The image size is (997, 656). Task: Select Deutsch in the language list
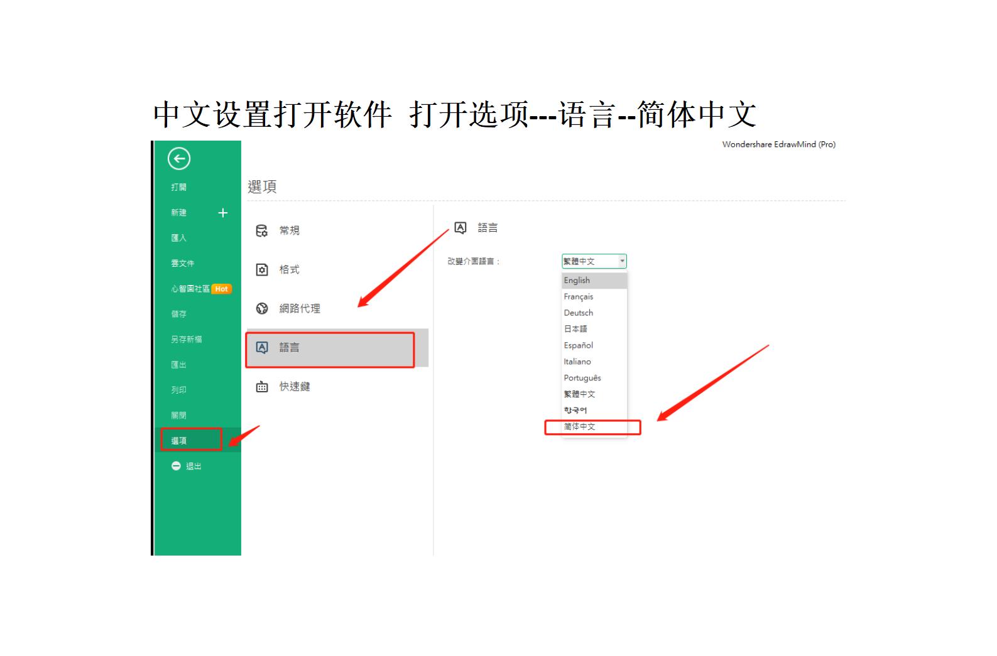[594, 313]
